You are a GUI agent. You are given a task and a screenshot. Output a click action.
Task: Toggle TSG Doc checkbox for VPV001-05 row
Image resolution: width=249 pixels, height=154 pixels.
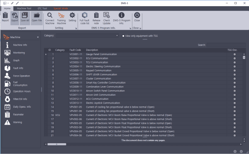pyautogui.click(x=234, y=107)
